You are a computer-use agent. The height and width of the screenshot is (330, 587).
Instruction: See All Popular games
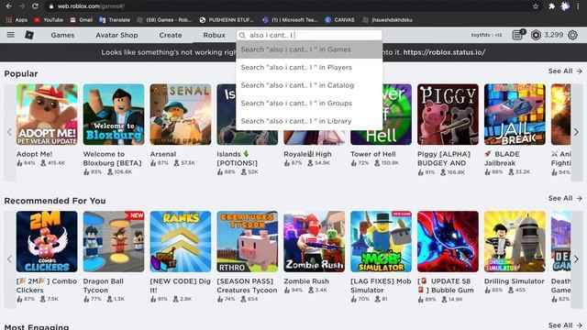(x=565, y=71)
